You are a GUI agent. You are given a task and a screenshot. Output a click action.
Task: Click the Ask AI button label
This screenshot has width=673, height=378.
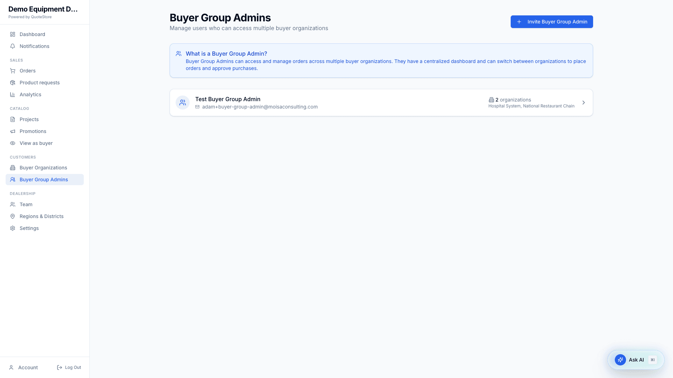[x=636, y=360]
